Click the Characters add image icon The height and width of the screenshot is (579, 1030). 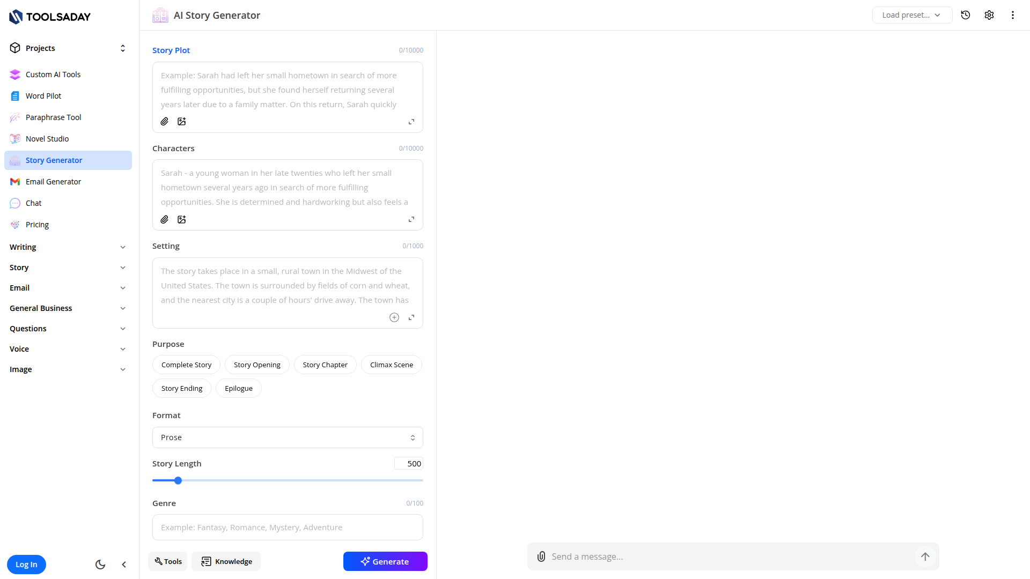182,220
